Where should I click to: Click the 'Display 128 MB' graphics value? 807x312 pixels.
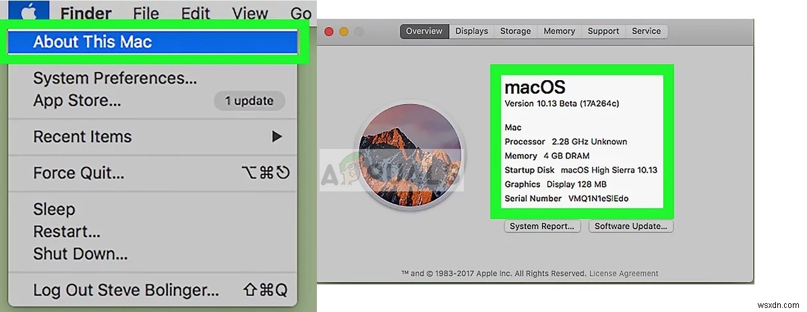576,184
